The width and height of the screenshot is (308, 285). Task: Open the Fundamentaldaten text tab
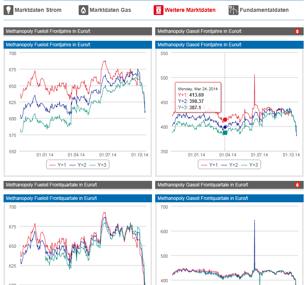pyautogui.click(x=264, y=10)
